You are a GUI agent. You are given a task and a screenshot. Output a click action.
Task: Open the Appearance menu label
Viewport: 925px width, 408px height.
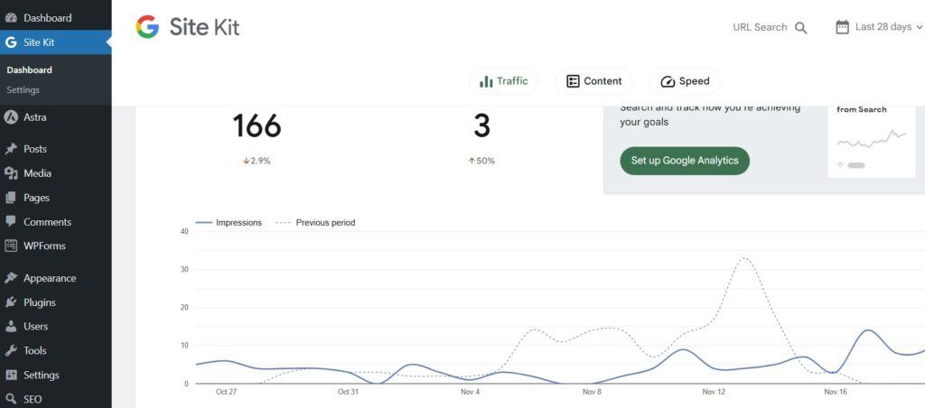coord(50,278)
